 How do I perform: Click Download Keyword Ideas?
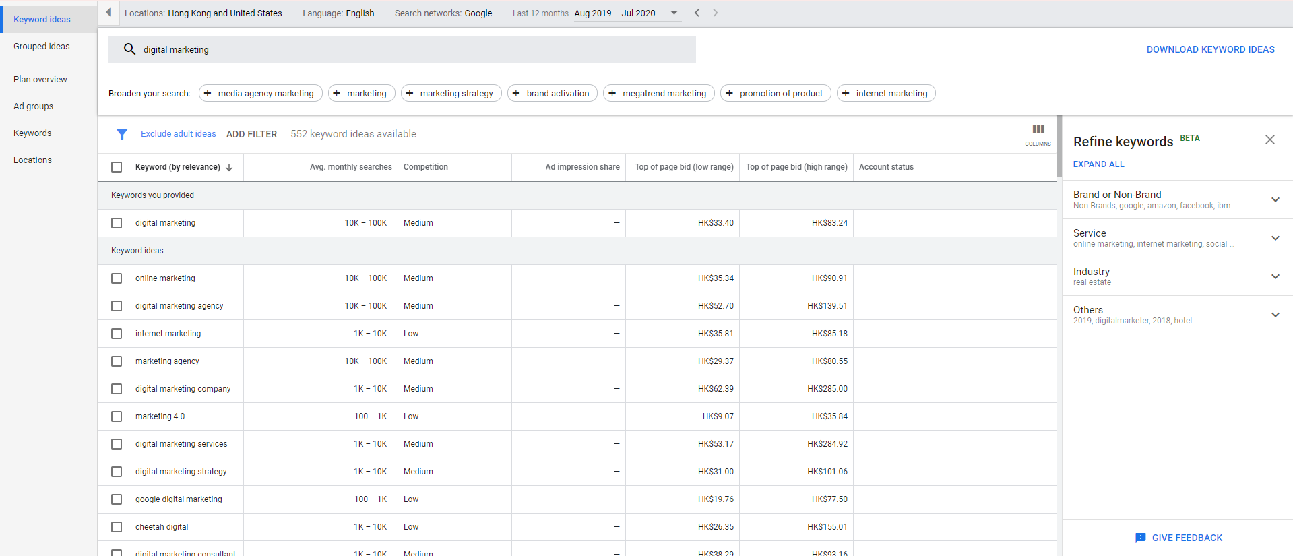[x=1210, y=49]
